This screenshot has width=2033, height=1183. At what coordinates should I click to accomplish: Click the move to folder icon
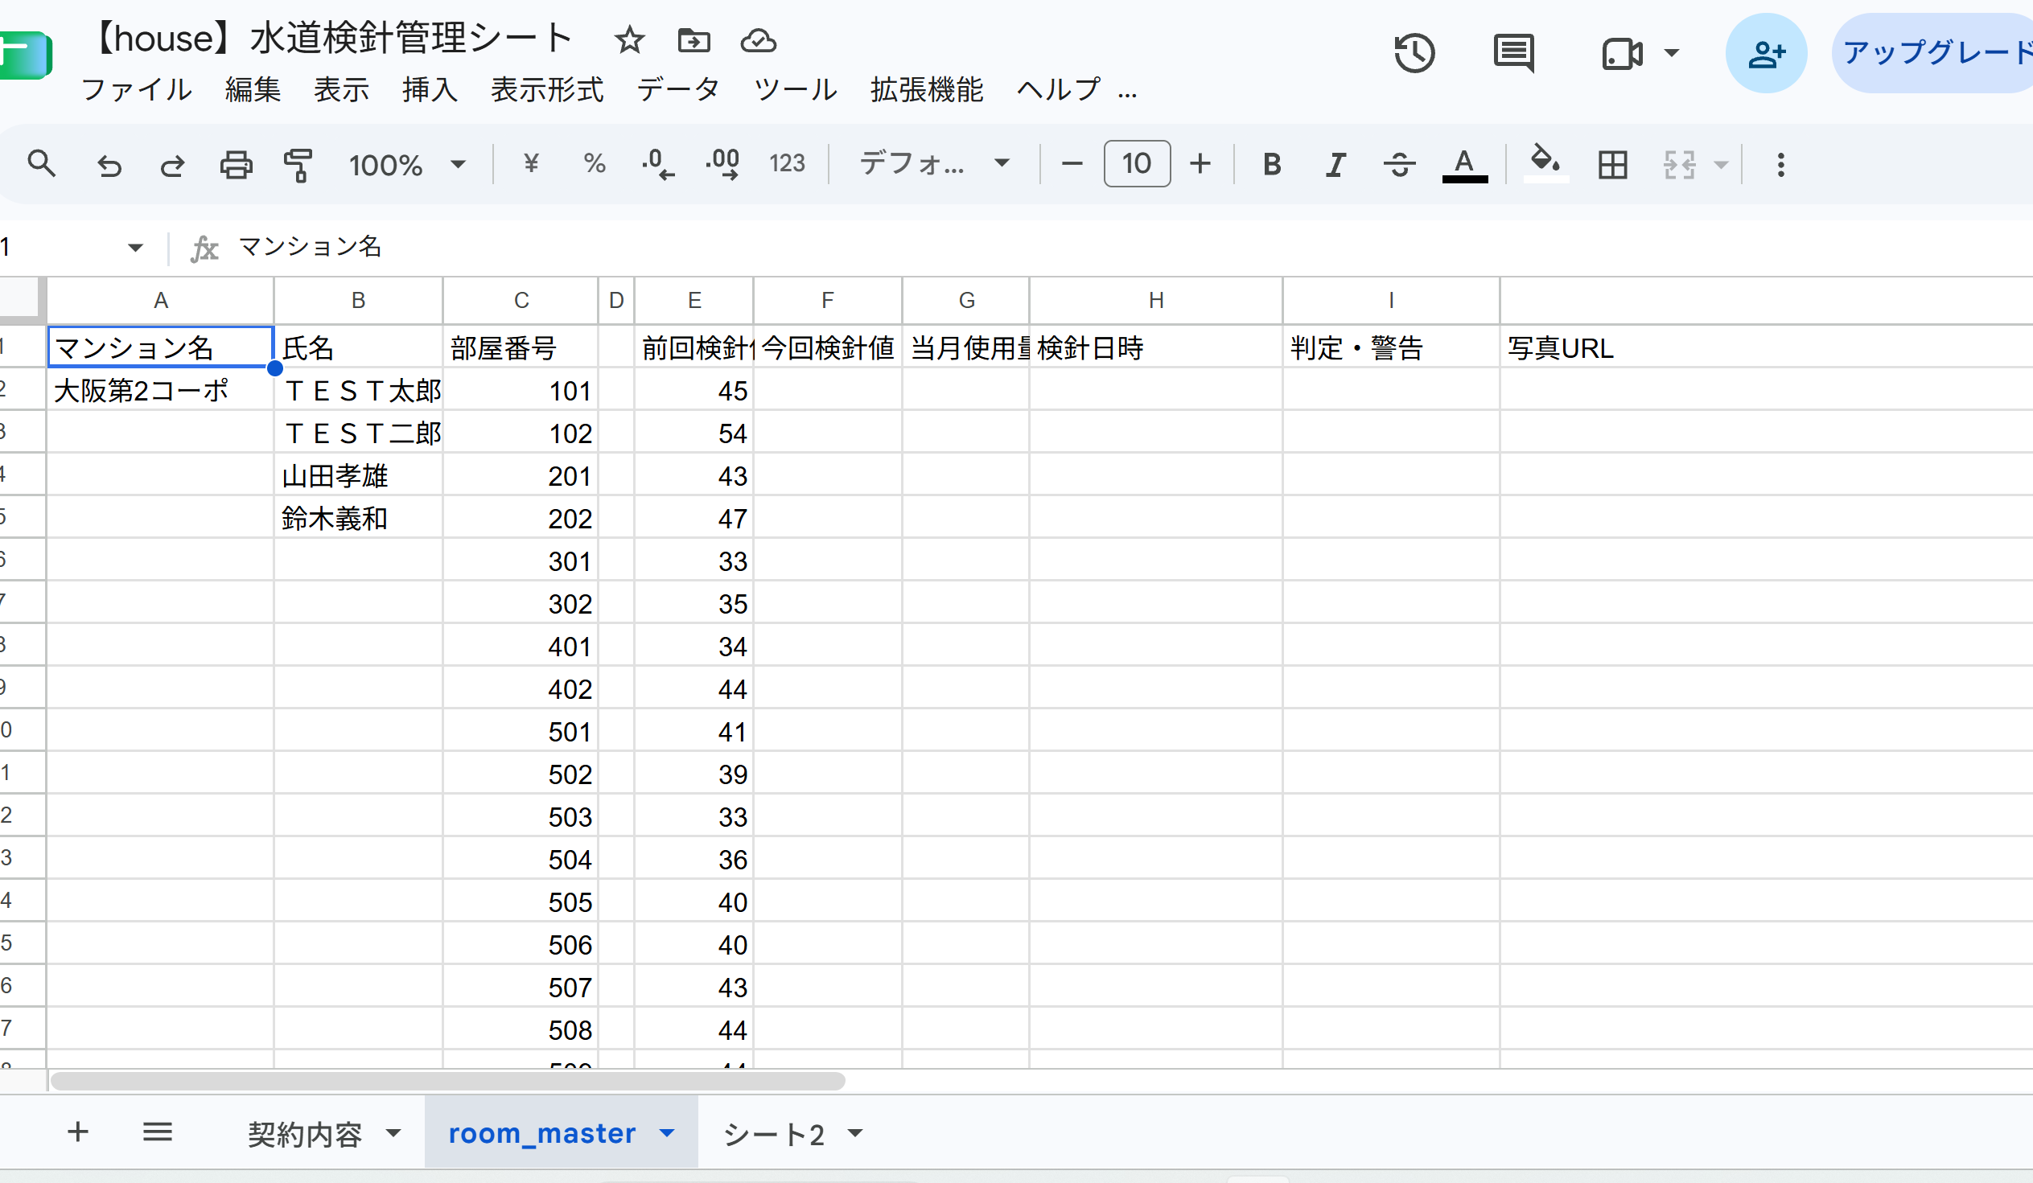tap(693, 39)
